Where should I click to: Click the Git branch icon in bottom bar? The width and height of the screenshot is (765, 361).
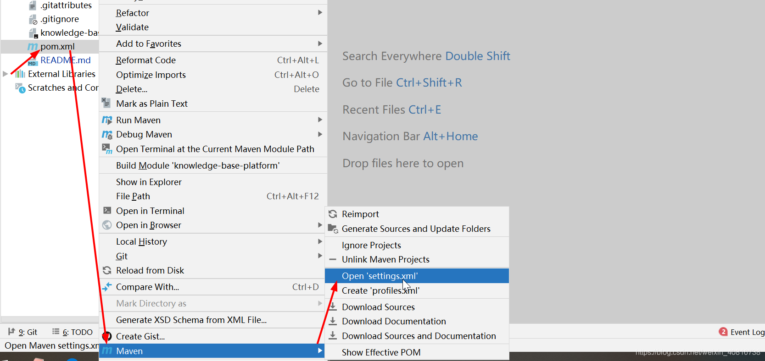pos(11,331)
